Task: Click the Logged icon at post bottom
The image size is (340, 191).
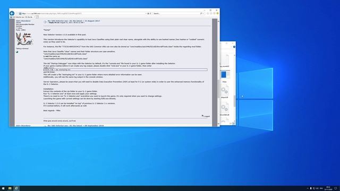Action: (x=203, y=116)
